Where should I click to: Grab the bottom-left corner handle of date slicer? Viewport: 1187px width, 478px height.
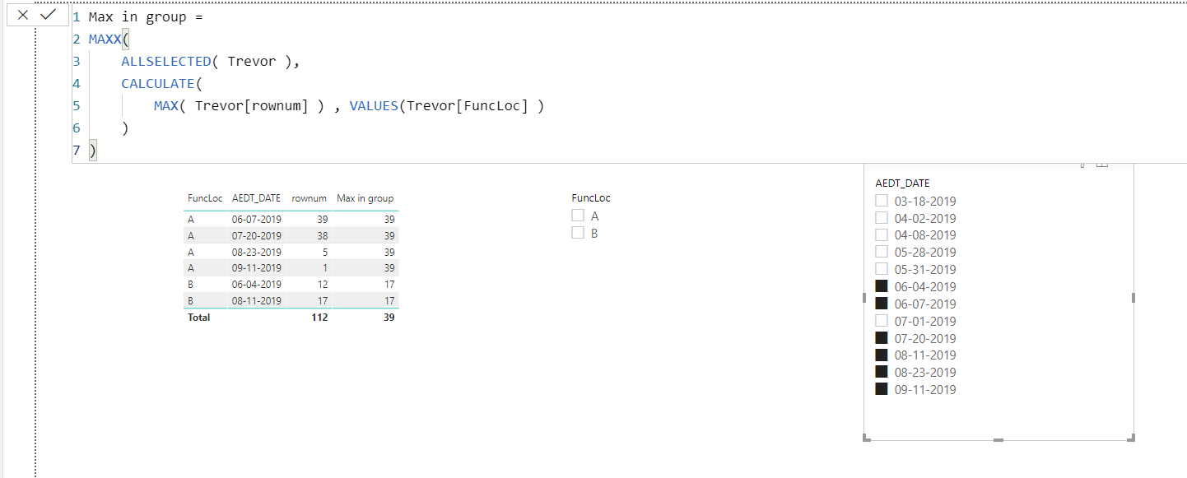click(865, 439)
